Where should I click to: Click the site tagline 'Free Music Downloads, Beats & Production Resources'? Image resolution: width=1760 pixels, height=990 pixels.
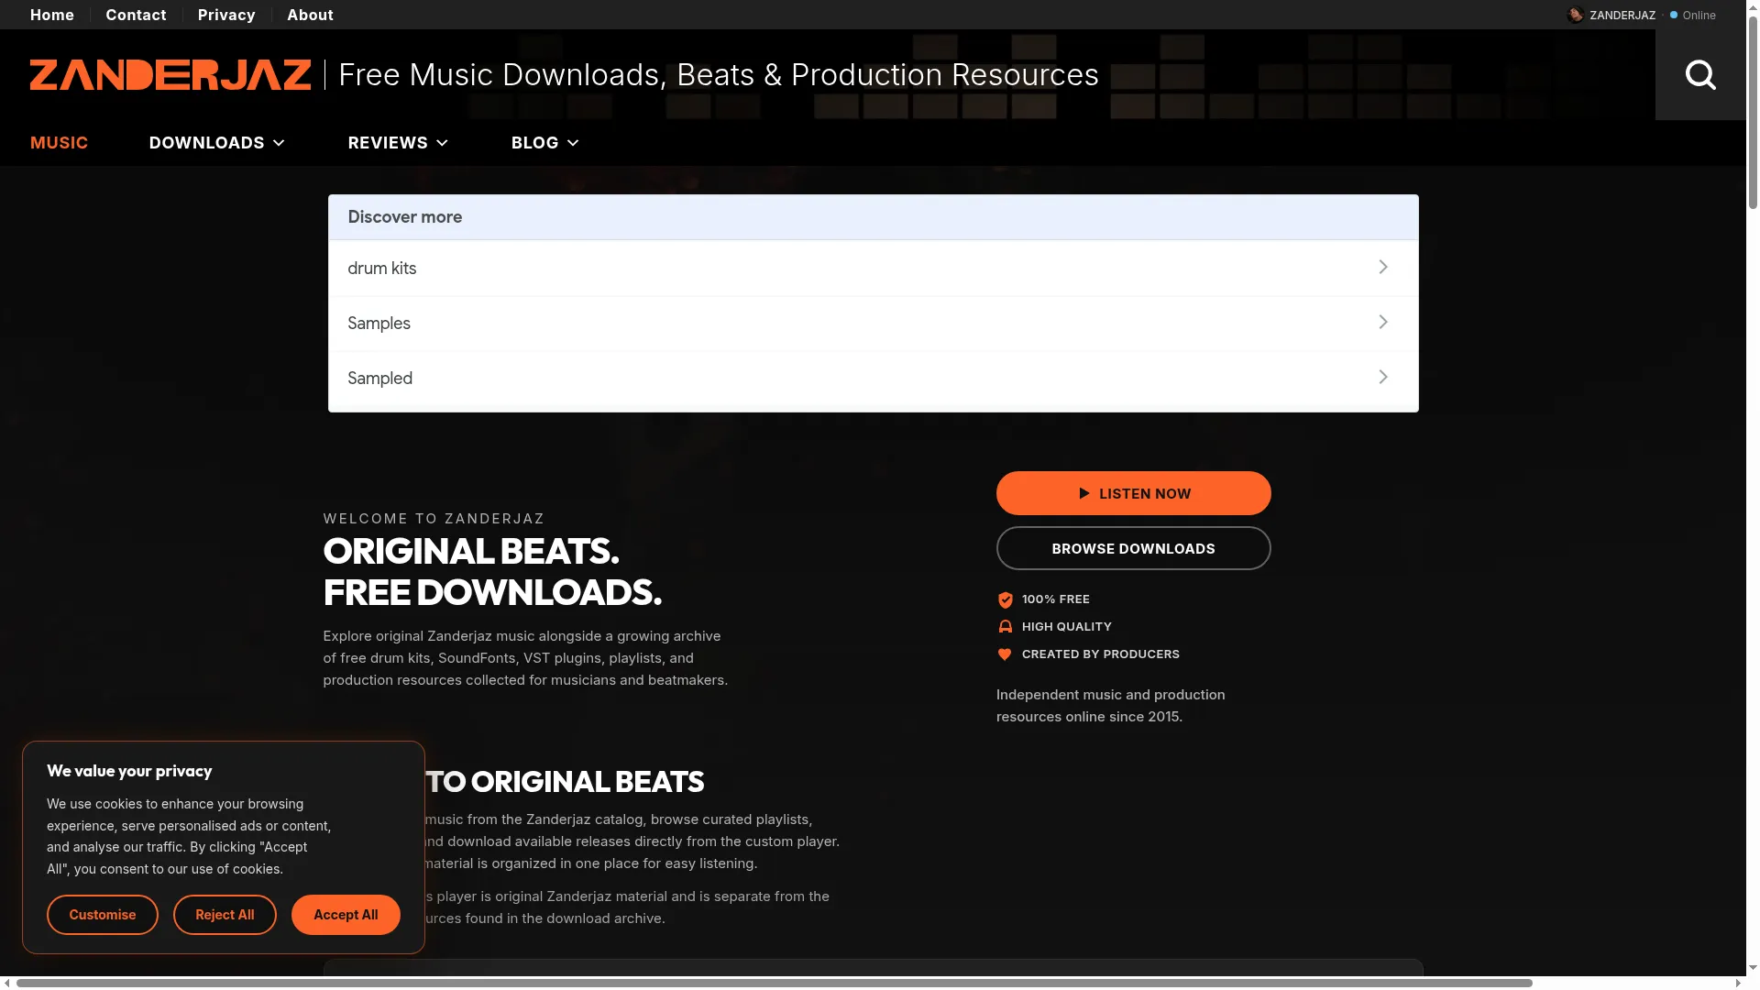pos(719,74)
